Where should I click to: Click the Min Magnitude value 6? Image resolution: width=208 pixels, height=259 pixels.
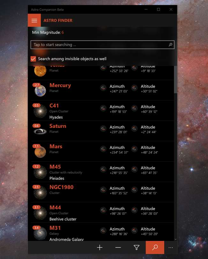click(63, 32)
